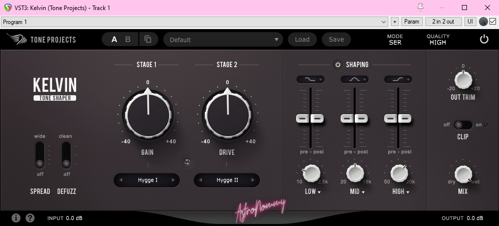This screenshot has width=499, height=226.
Task: Click the swap stages icon
Action: coord(187,161)
